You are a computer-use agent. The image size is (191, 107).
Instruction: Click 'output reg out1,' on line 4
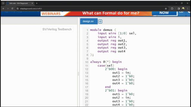point(112,40)
